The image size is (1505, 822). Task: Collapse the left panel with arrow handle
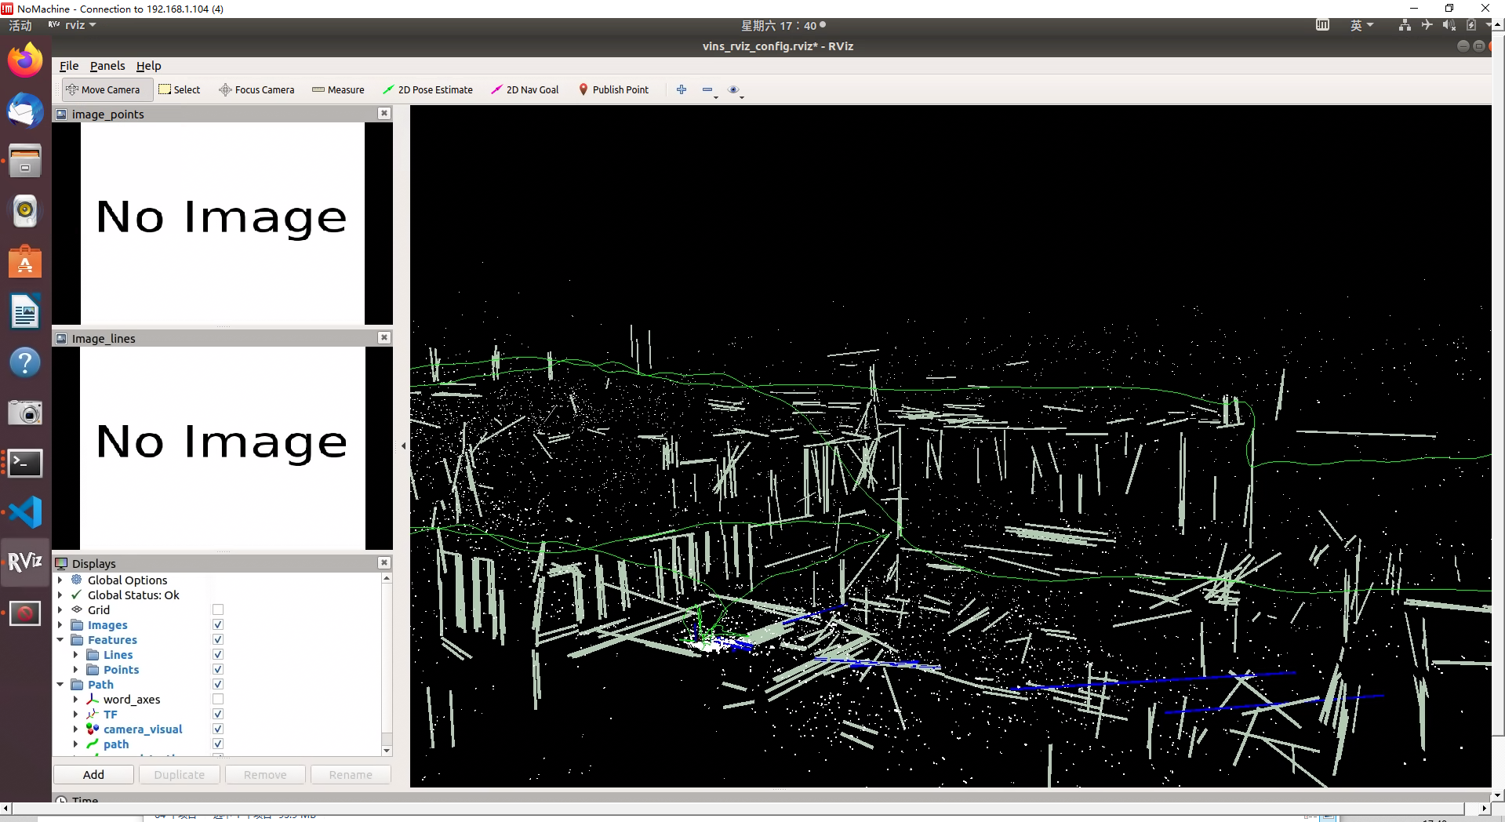tap(403, 446)
